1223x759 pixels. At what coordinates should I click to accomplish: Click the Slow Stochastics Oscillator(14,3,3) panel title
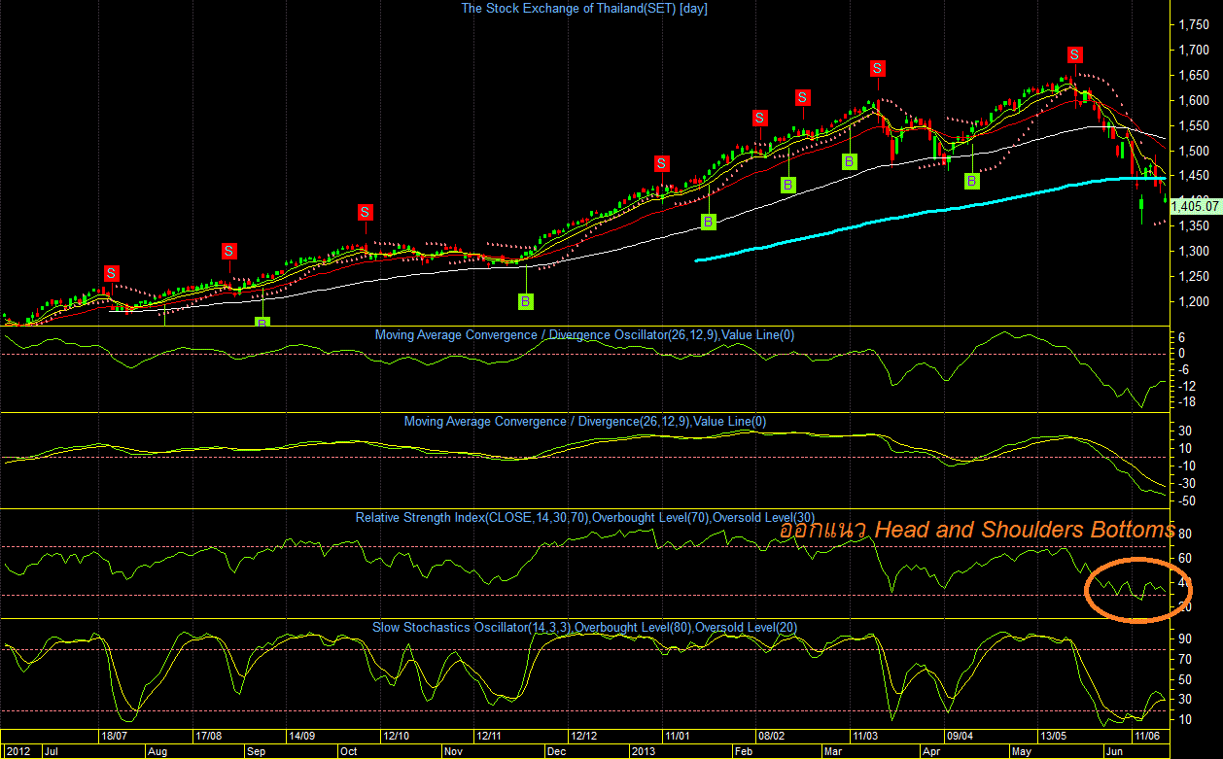coord(584,628)
